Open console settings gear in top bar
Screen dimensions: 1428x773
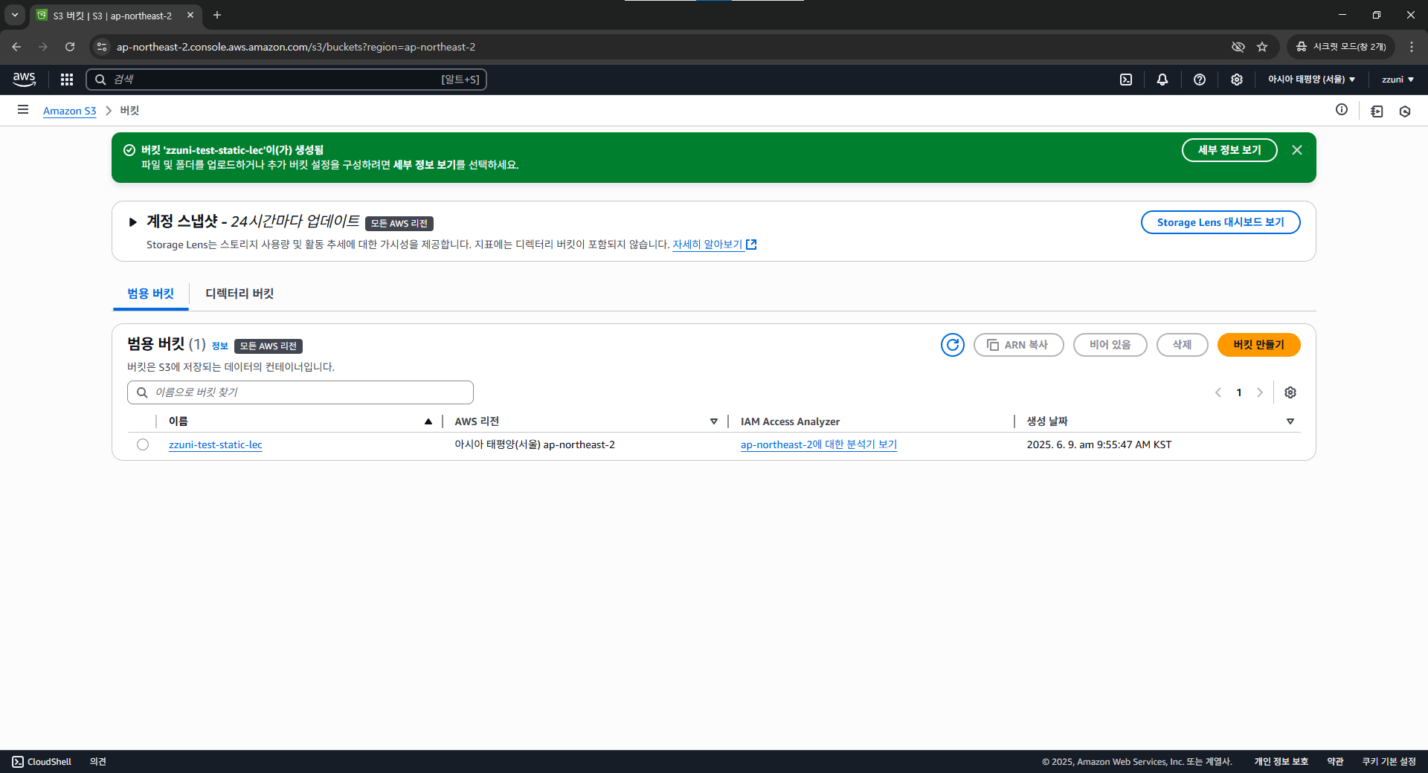coord(1237,80)
